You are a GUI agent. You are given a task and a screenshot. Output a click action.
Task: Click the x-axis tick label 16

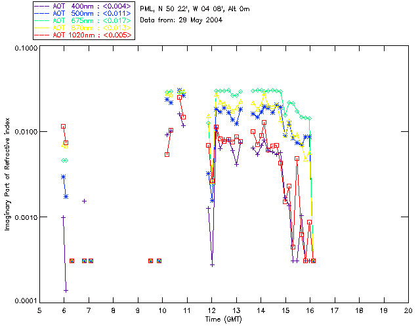310,310
